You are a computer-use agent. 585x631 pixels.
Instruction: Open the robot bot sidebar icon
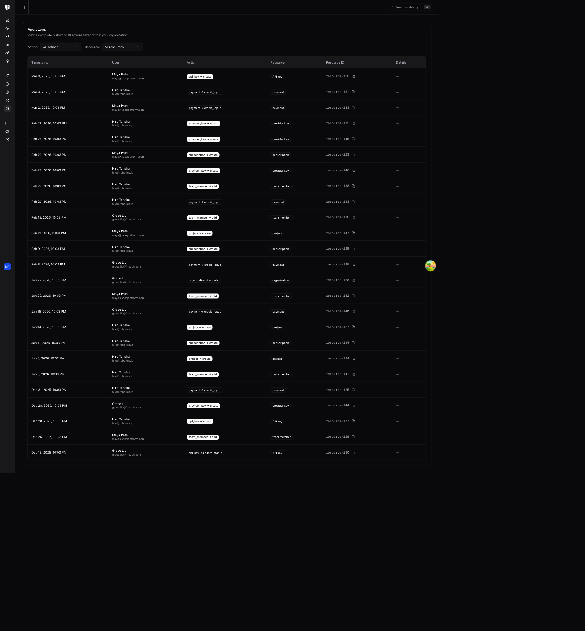[7, 131]
